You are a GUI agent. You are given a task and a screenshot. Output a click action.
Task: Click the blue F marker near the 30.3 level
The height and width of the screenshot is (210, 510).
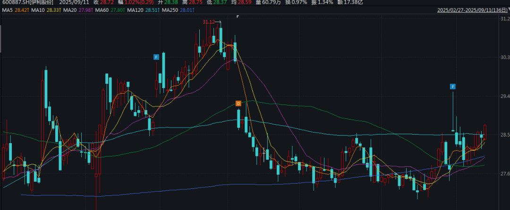(x=156, y=57)
